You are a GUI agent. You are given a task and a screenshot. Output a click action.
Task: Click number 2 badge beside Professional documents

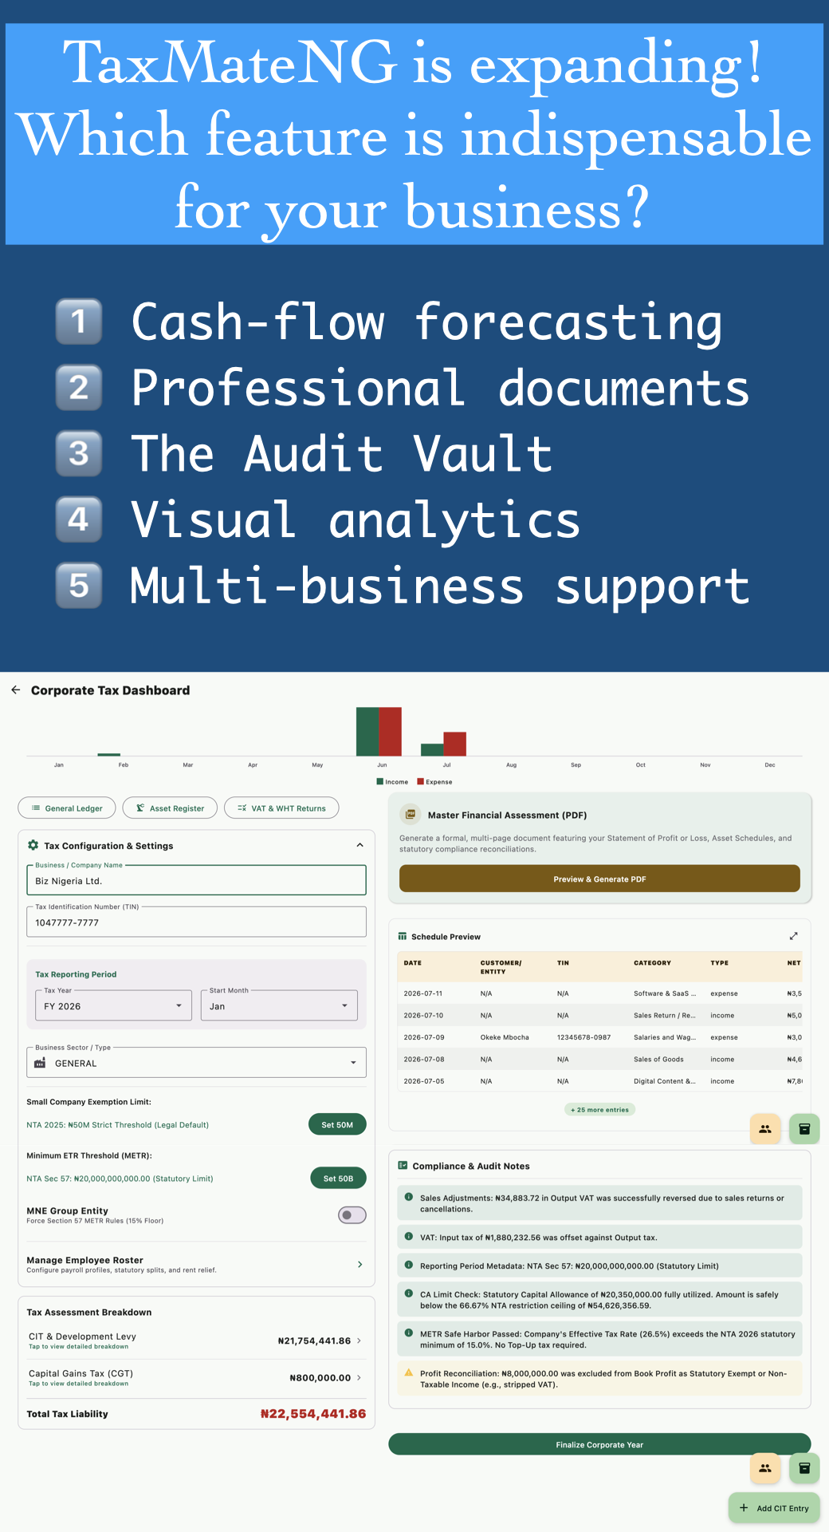[x=79, y=387]
